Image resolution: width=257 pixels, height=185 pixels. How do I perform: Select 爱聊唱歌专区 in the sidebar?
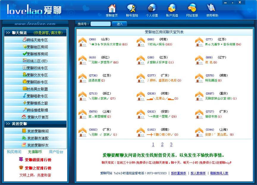tap(35, 96)
